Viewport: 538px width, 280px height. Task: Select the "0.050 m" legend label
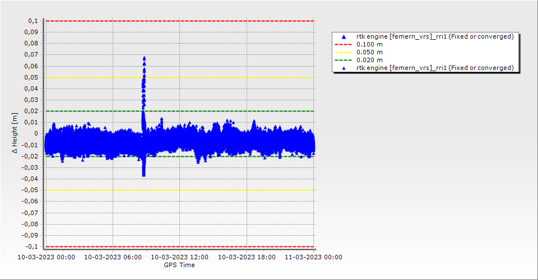tap(370, 52)
